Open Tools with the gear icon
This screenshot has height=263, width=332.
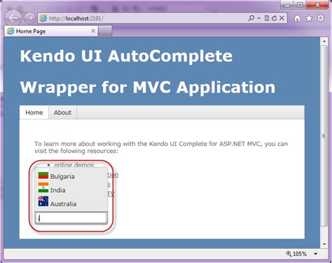pyautogui.click(x=321, y=18)
